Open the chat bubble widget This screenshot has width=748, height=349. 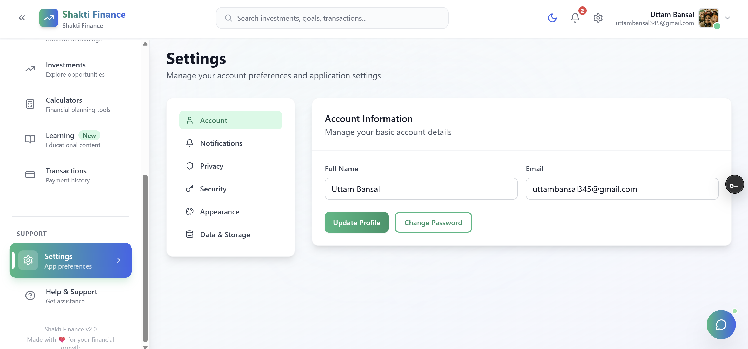click(x=721, y=324)
